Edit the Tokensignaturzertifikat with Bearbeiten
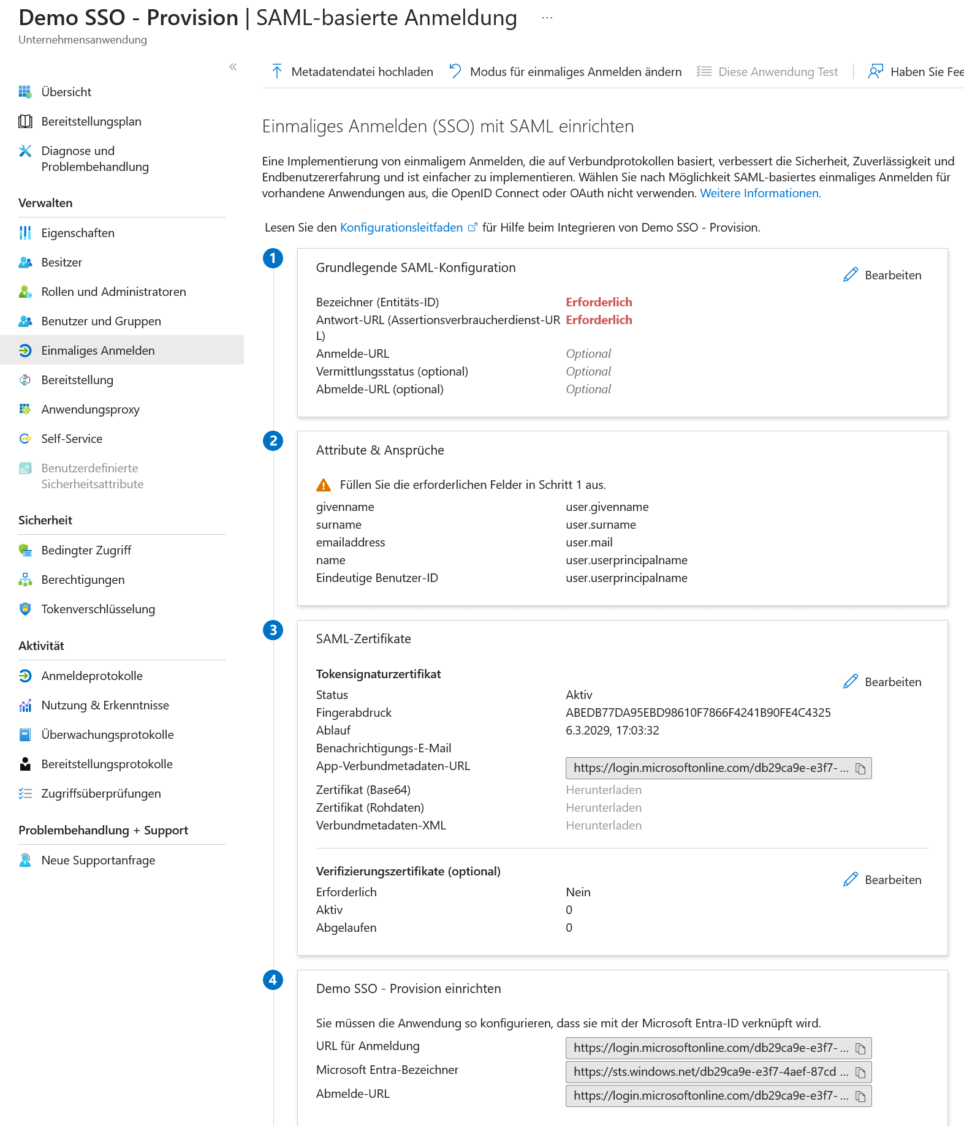 (x=882, y=682)
